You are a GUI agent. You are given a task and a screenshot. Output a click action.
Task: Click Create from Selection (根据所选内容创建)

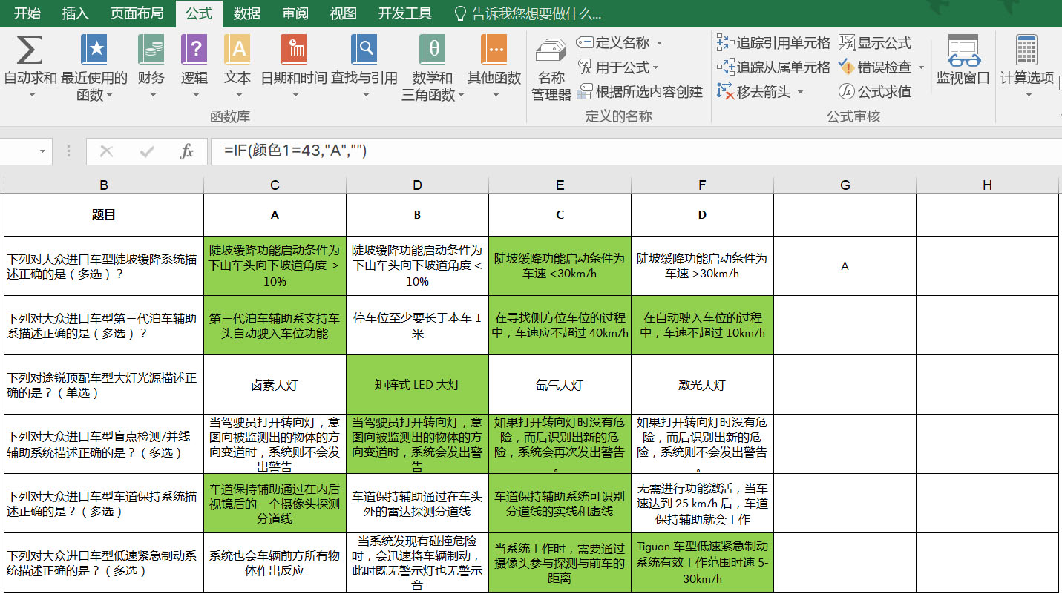coord(649,92)
